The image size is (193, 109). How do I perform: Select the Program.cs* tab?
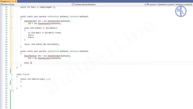(x=6, y=1)
